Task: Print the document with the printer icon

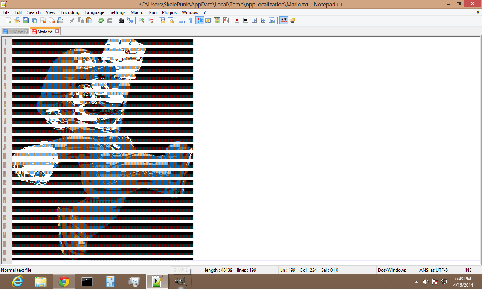Action: [60, 20]
